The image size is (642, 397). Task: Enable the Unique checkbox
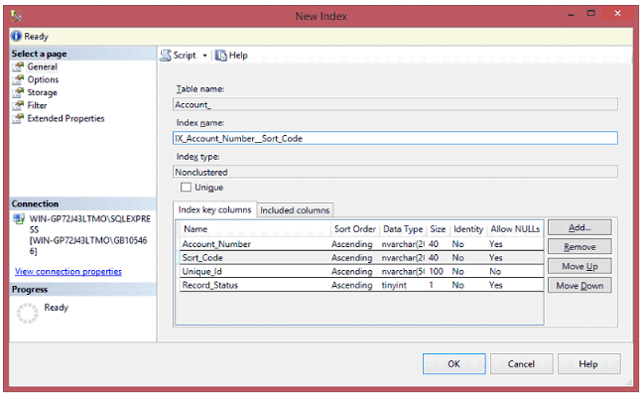tap(186, 188)
